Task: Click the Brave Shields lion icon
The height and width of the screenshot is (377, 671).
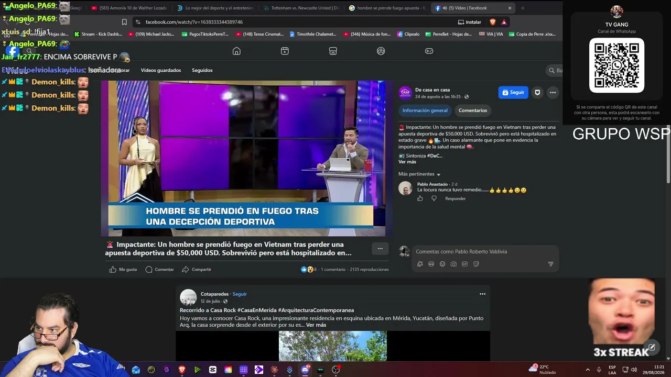Action: click(493, 22)
